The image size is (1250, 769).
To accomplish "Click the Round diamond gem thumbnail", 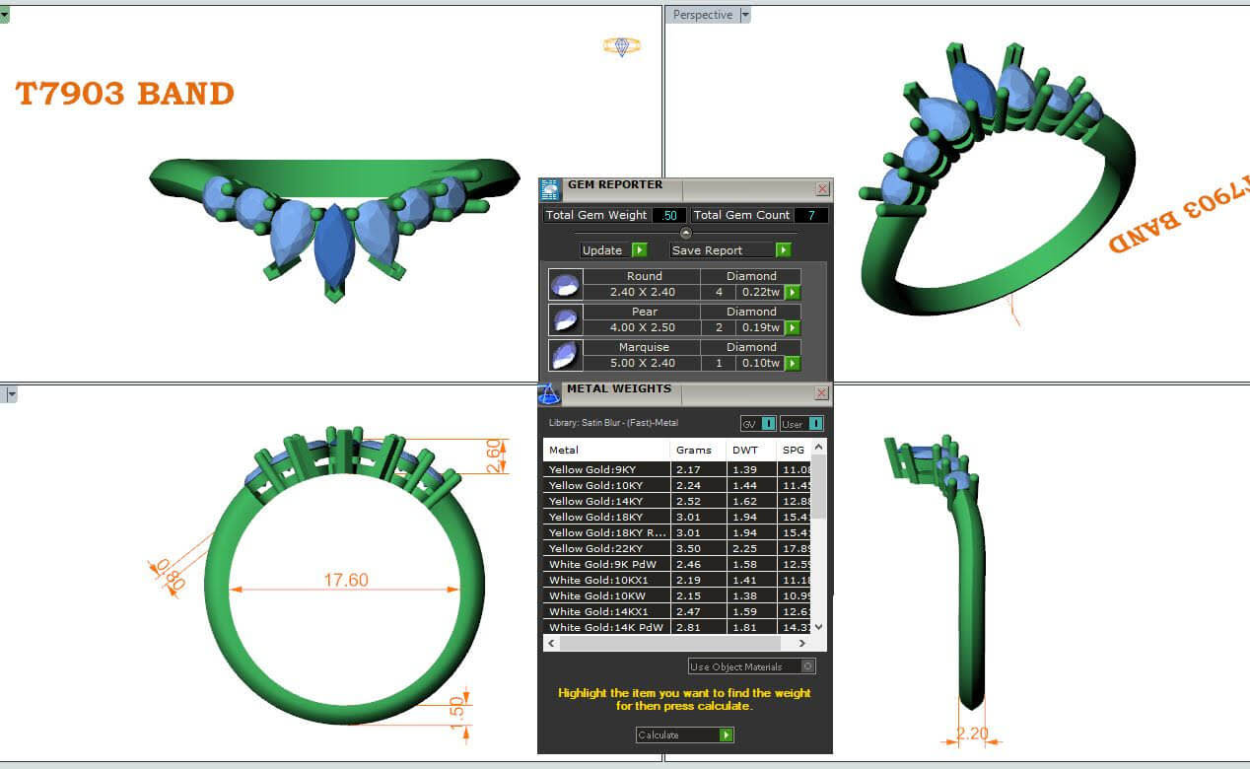I will pos(565,285).
